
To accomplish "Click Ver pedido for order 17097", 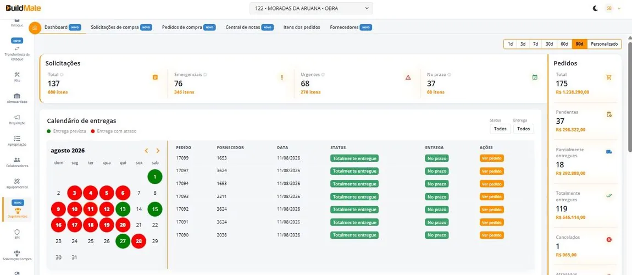I will [x=492, y=171].
